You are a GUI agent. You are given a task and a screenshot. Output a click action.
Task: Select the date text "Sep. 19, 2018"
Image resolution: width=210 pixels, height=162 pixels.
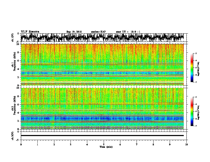(x=74, y=32)
